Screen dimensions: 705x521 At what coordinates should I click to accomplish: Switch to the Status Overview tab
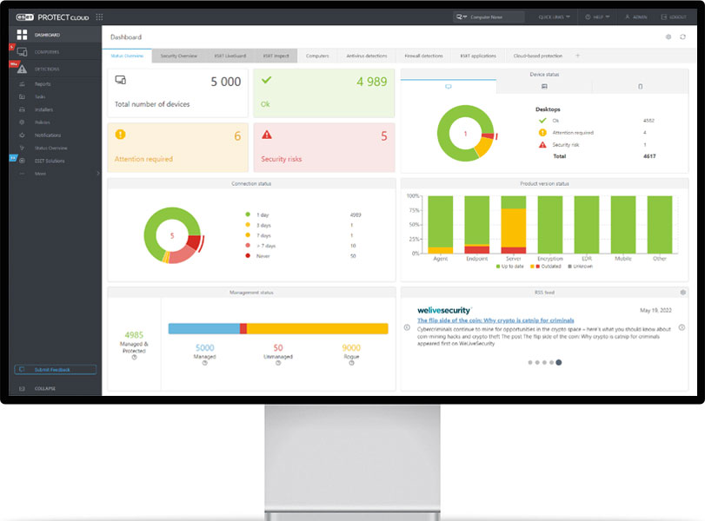[127, 56]
